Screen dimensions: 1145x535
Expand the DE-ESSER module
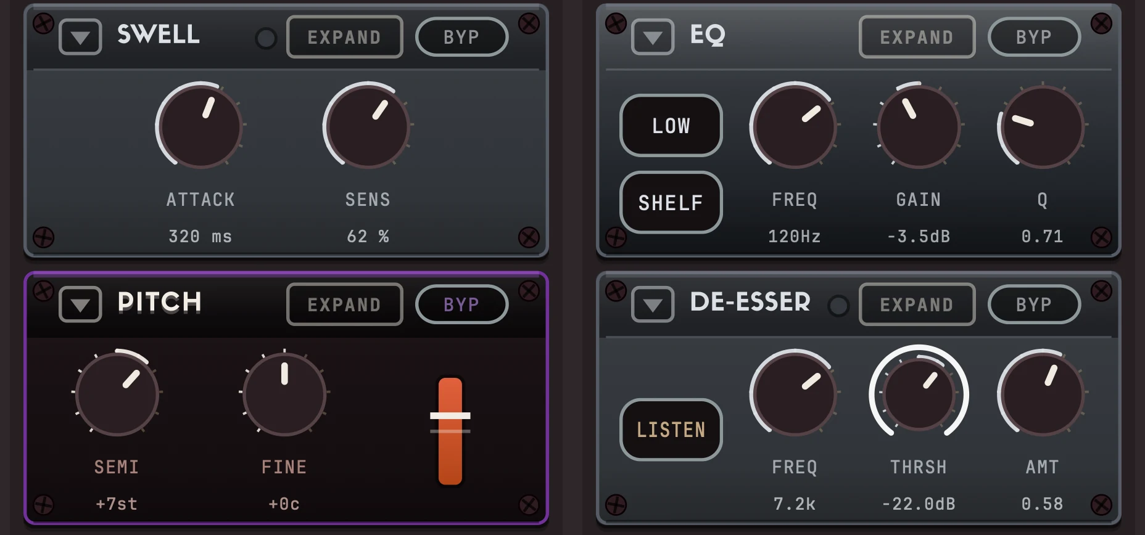coord(917,304)
